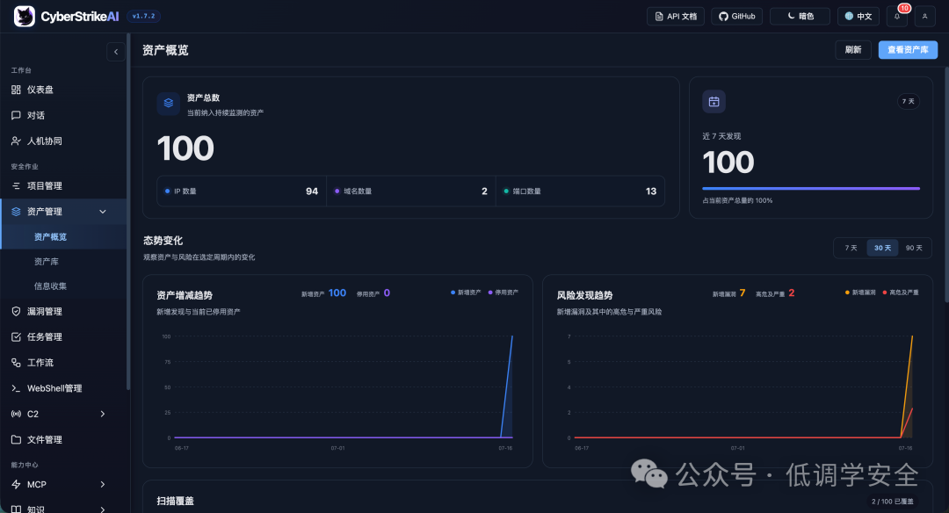Toggle 高危及严重 legend series in 风险发现趋势 chart
Viewport: 949px width, 513px height.
click(901, 293)
